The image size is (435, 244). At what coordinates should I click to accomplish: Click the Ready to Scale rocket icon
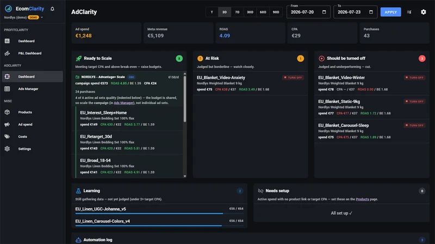79,59
